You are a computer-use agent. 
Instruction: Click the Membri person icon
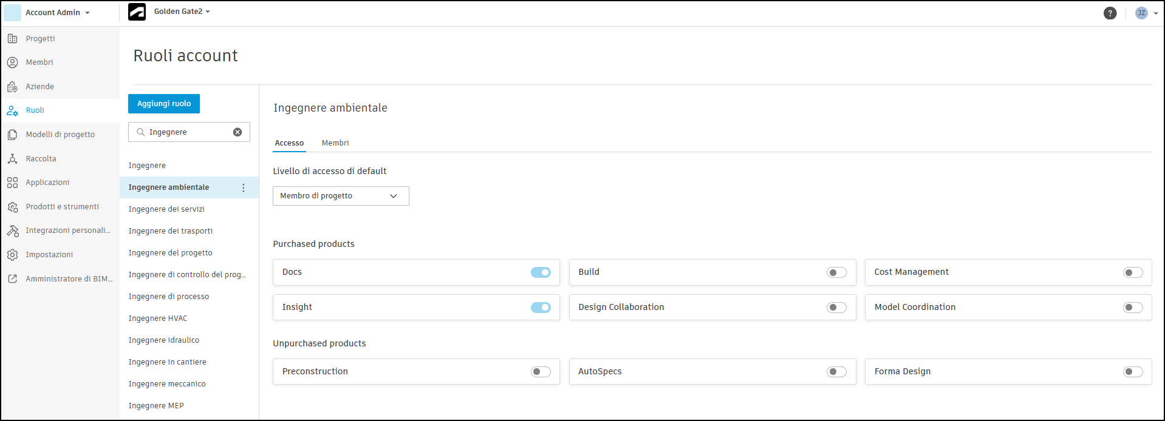click(13, 62)
